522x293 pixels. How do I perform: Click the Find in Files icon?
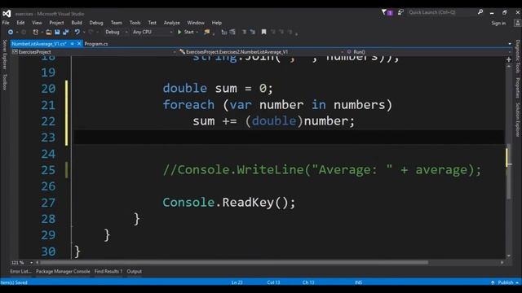point(206,32)
